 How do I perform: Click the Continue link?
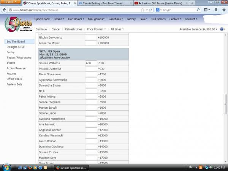(x=41, y=29)
